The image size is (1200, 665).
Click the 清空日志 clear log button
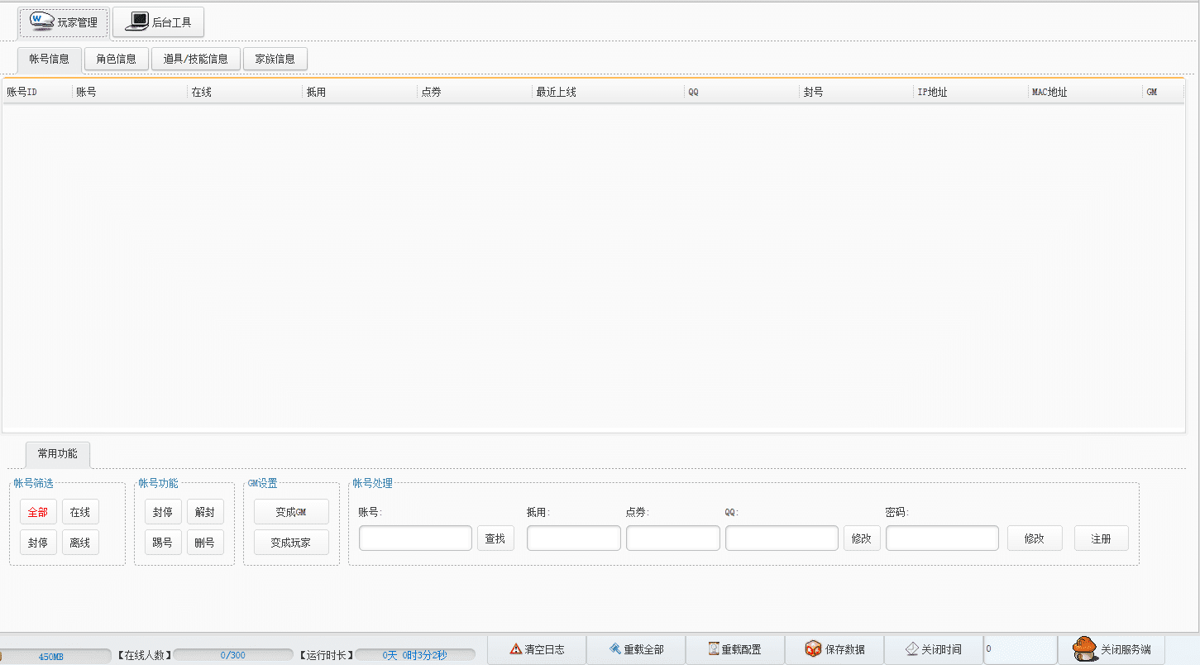(x=537, y=649)
